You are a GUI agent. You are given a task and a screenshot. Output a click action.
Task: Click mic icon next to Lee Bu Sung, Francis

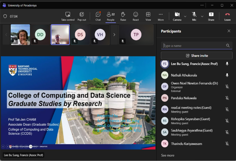227,64
